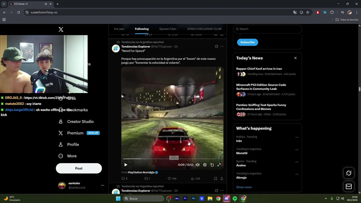361x203 pixels.
Task: Go to Profile in the sidebar
Action: (69, 144)
